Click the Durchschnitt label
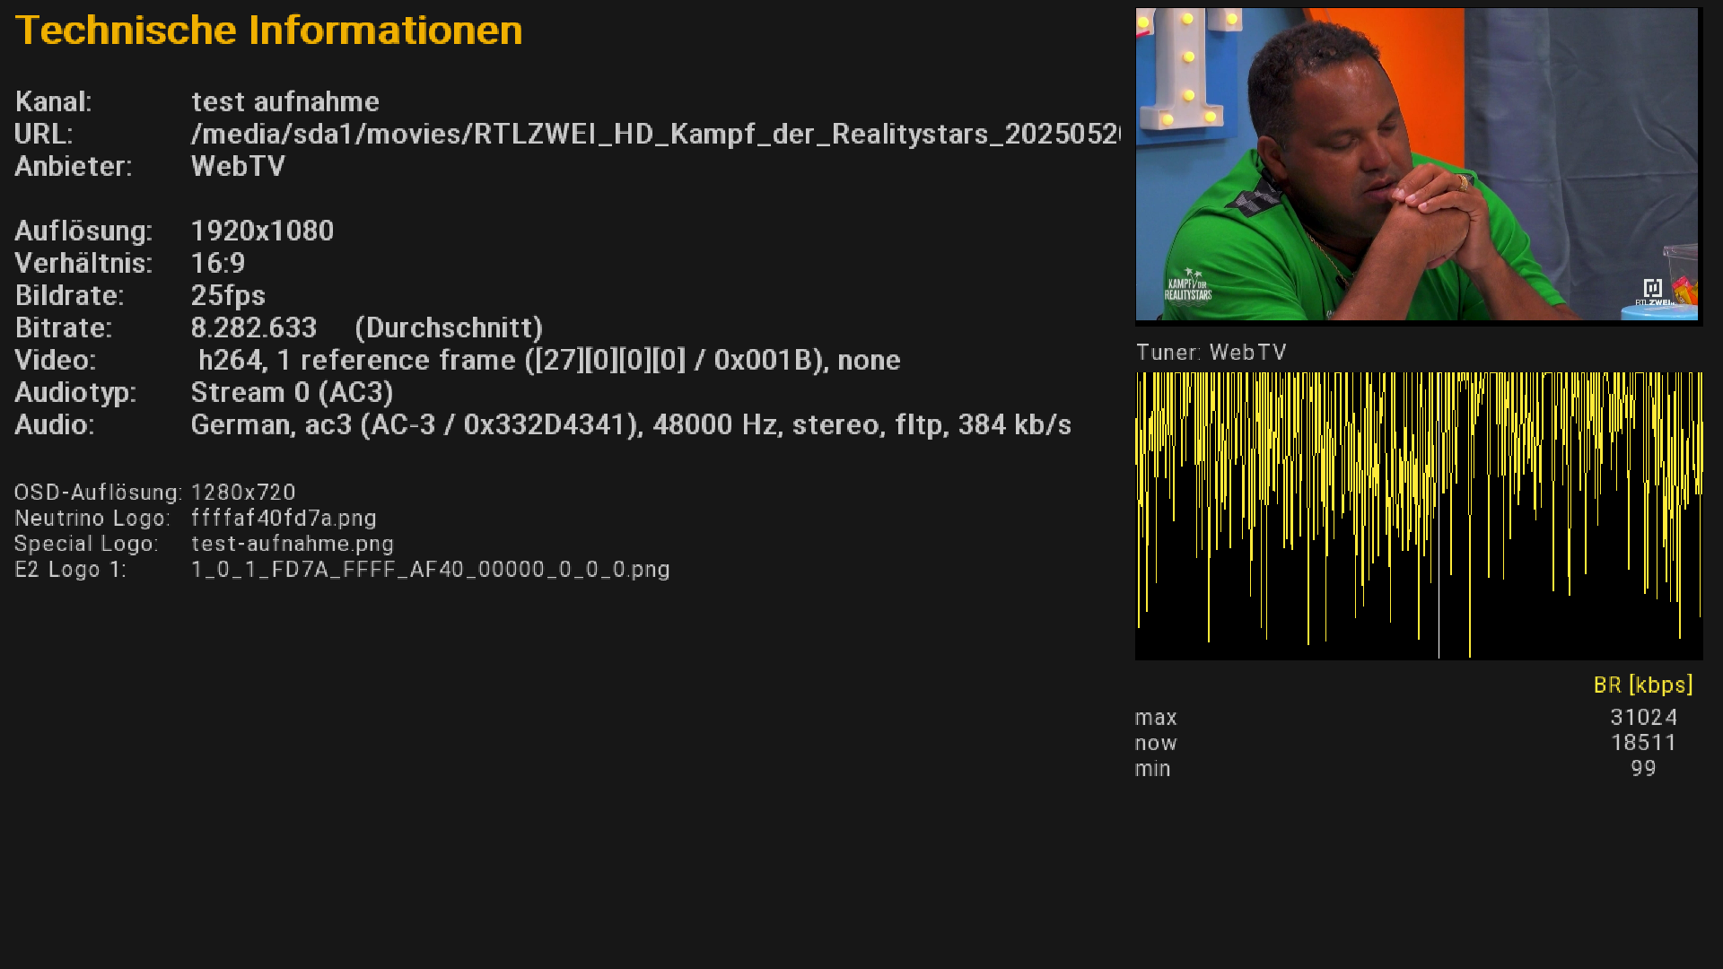1723x969 pixels. tap(449, 327)
